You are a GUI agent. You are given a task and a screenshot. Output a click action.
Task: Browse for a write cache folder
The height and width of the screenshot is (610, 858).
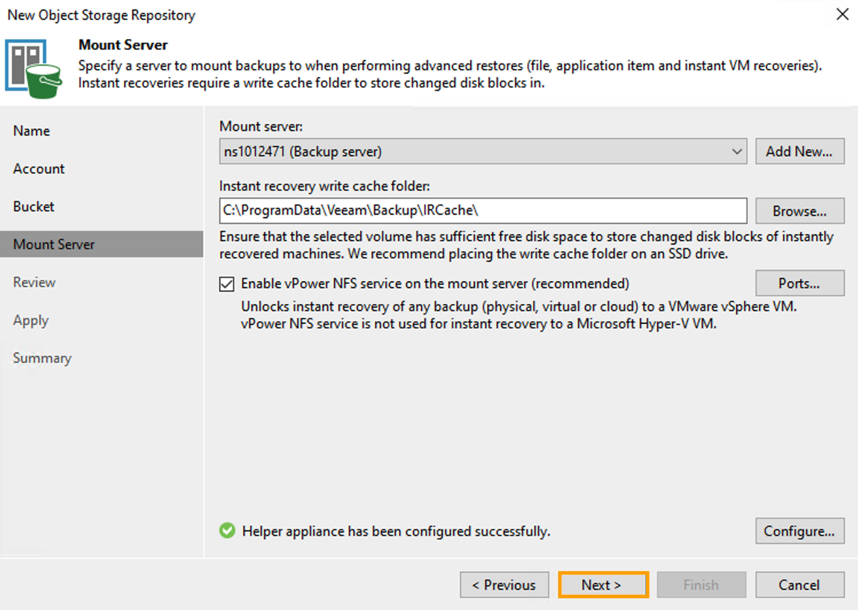tap(800, 210)
